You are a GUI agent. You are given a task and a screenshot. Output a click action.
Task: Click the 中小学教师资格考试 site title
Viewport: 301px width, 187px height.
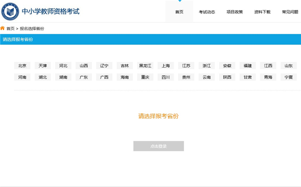[x=50, y=11]
